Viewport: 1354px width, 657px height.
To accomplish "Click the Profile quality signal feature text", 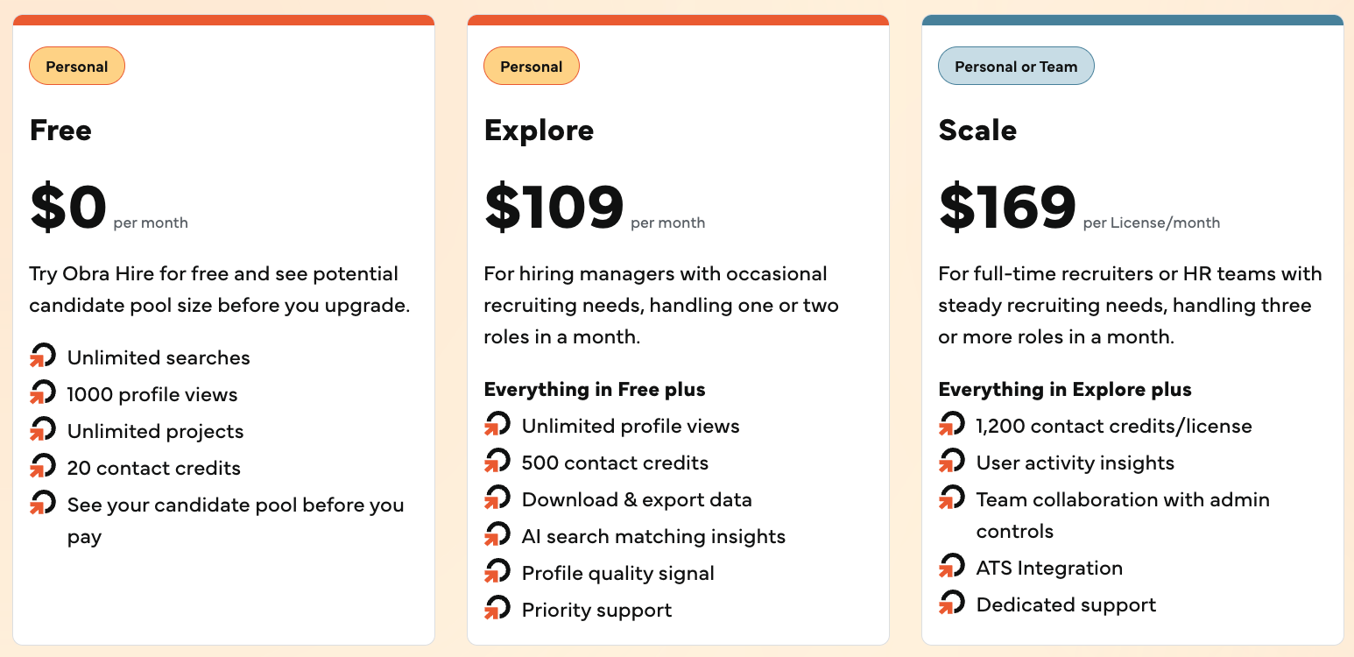I will (x=618, y=573).
